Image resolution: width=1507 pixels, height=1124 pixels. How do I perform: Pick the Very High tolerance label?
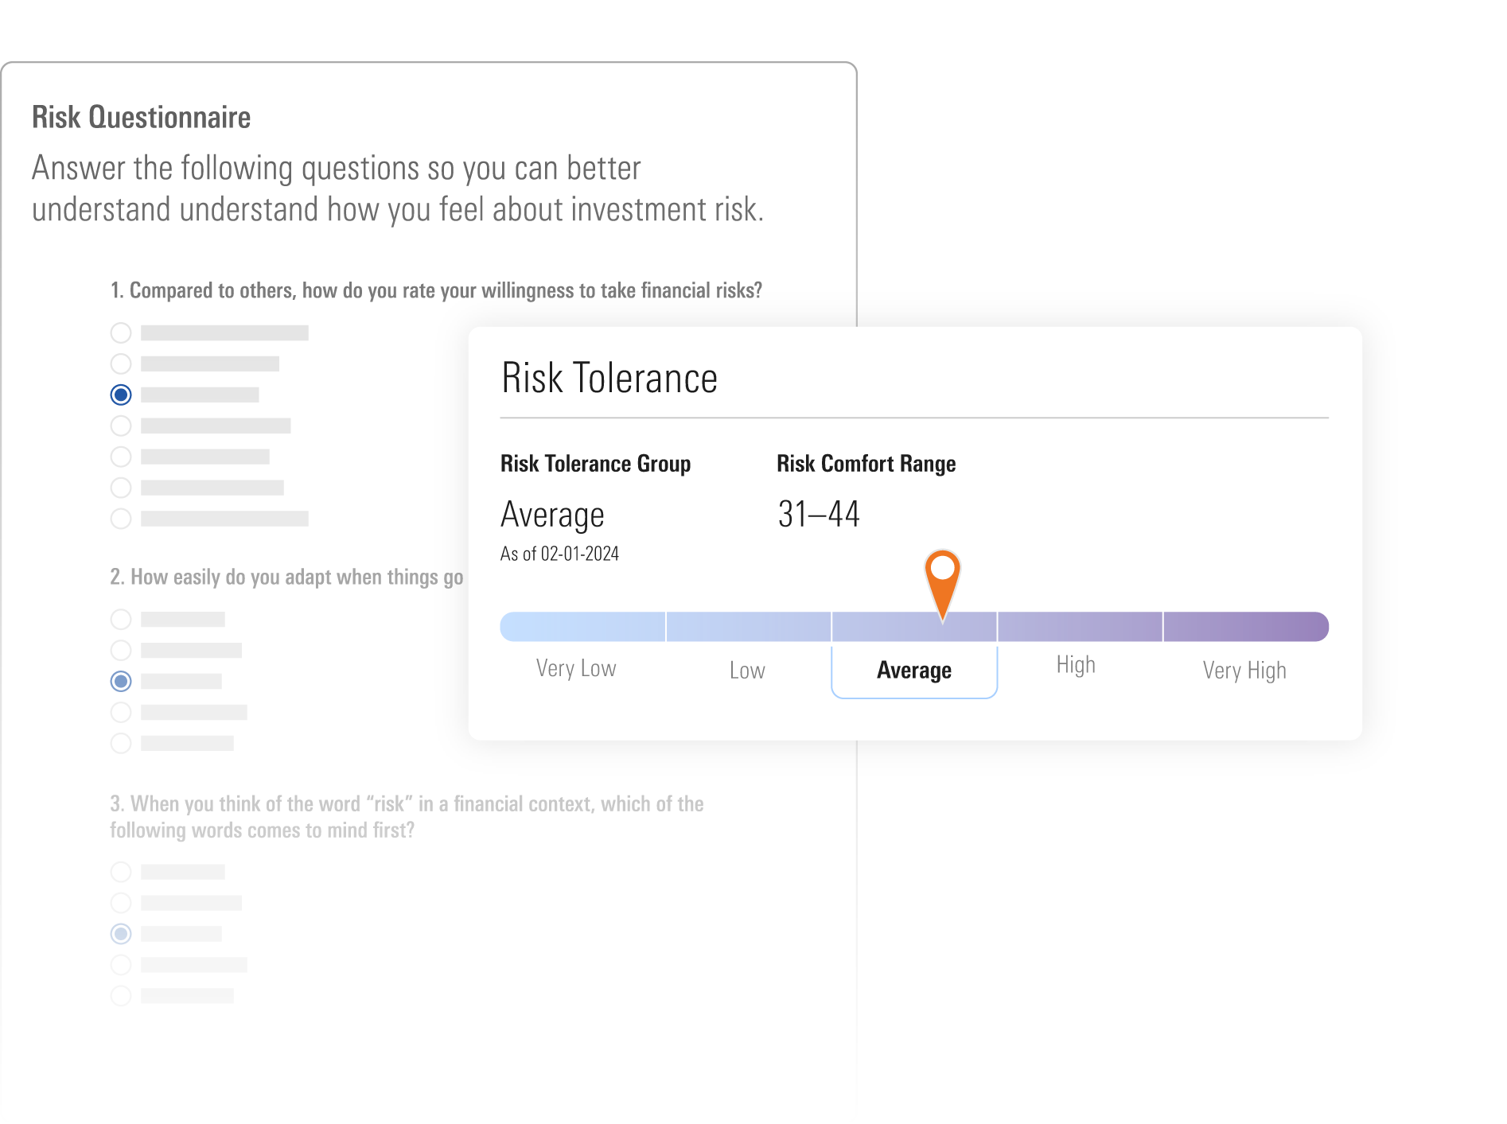[1244, 671]
